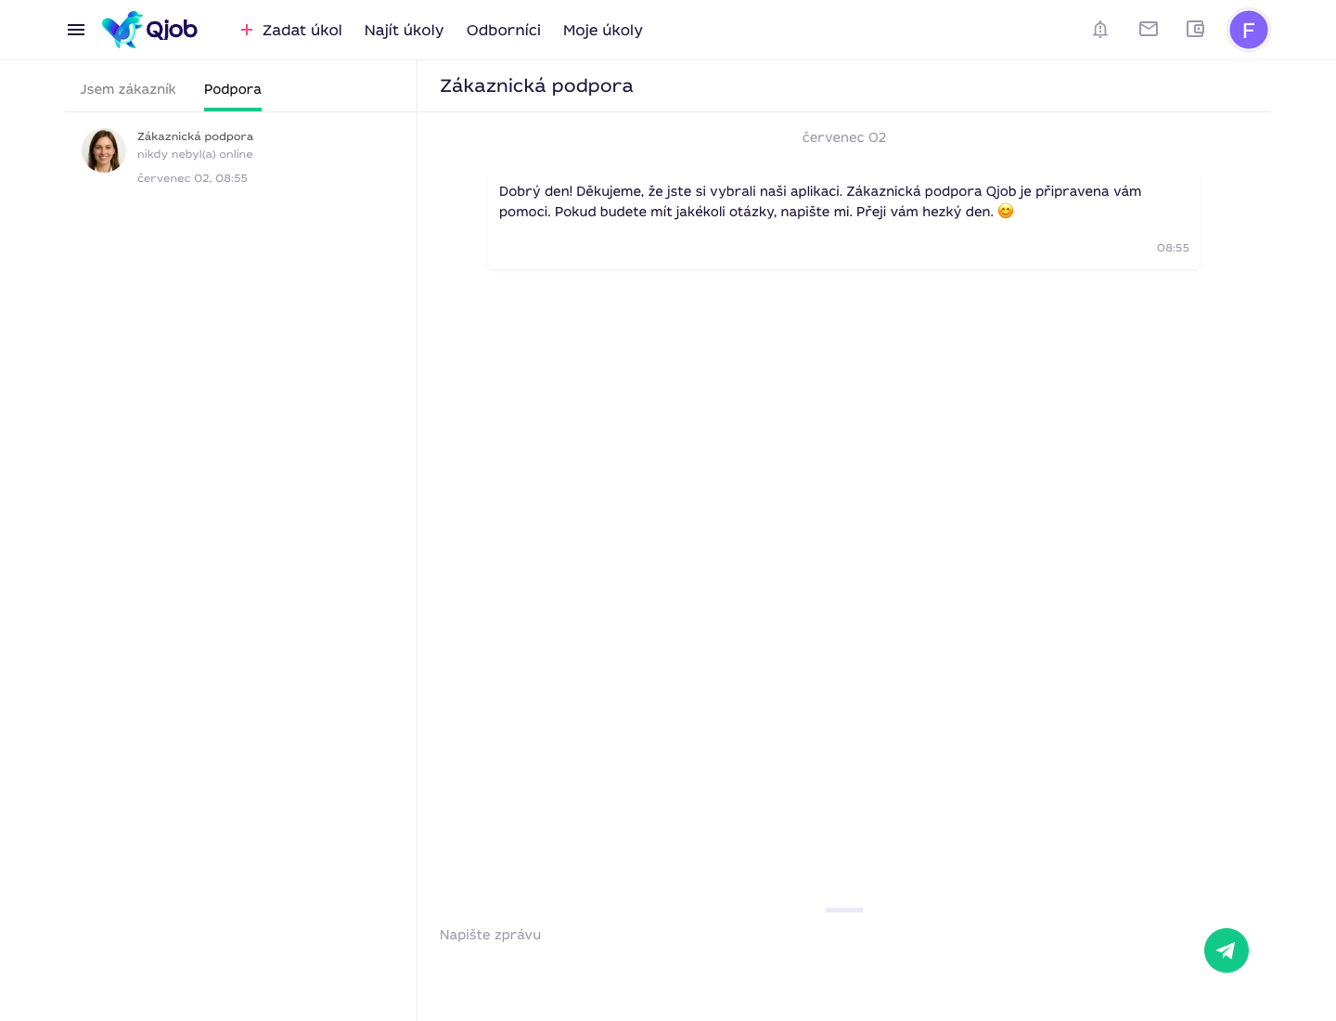Click the 08:55 message timestamp
The image size is (1336, 1021).
[1173, 248]
